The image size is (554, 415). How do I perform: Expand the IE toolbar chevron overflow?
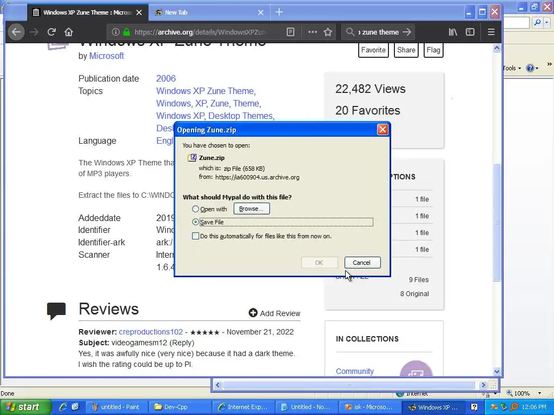(550, 64)
